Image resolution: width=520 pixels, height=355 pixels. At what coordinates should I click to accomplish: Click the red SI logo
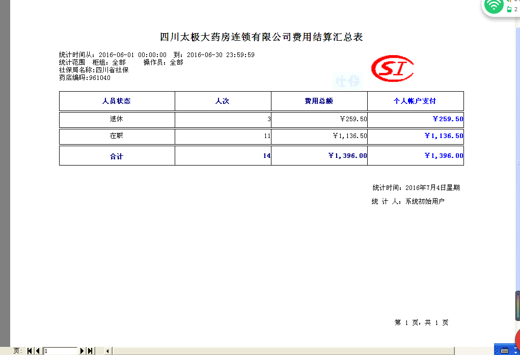(x=393, y=68)
